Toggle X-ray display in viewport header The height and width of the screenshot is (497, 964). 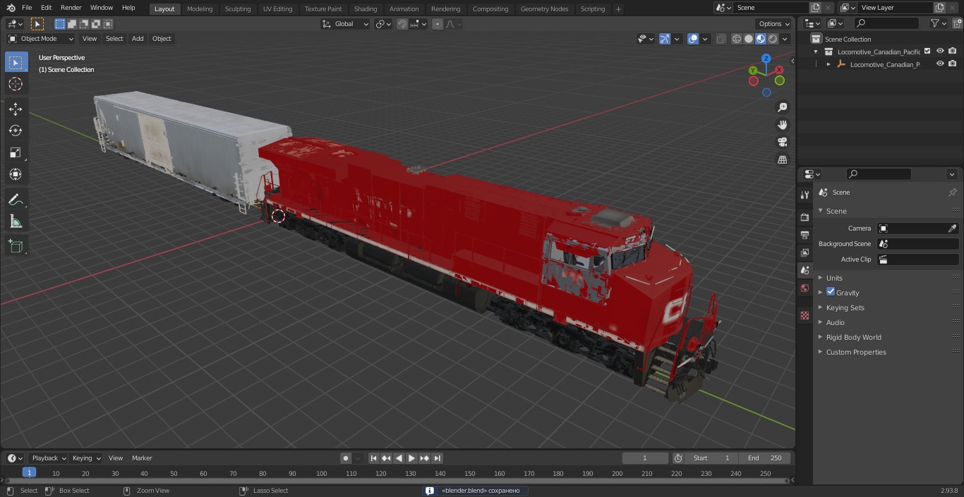[721, 39]
